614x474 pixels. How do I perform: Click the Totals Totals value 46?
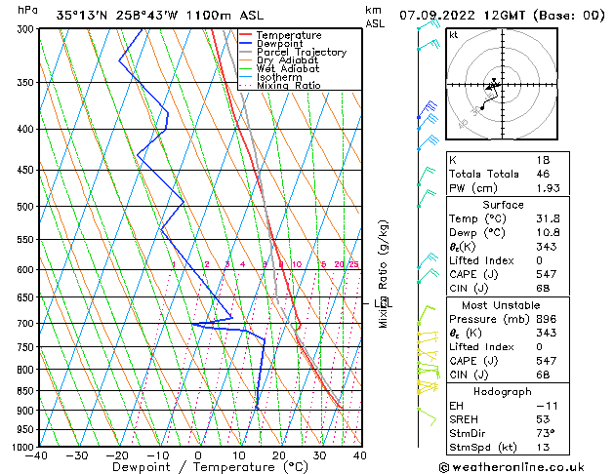[x=543, y=174]
